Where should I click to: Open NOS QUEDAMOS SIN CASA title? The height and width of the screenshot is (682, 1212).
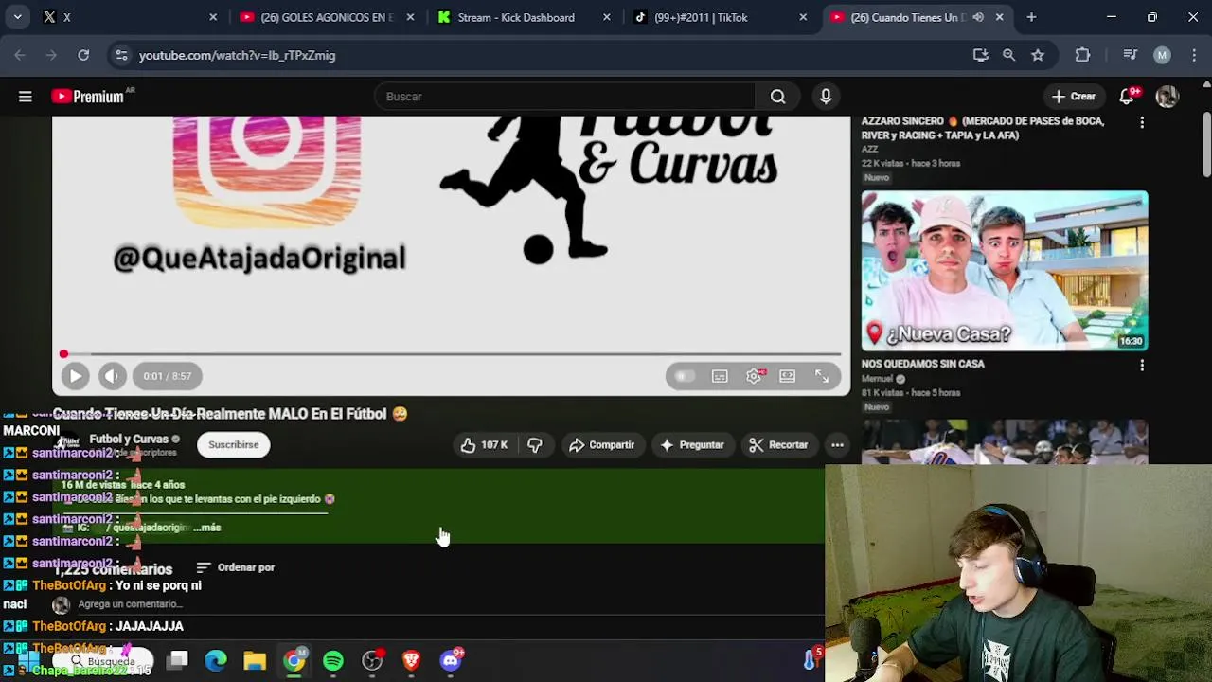pyautogui.click(x=923, y=364)
